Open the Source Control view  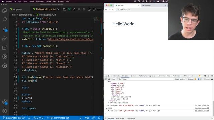coord(5,29)
